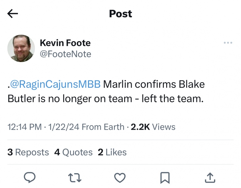Open the three-dot more options menu
Viewport: 241px width, 188px height.
click(228, 43)
